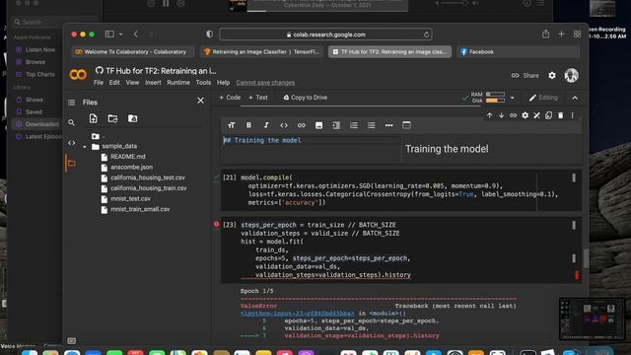This screenshot has width=631, height=355.
Task: Open the Insert menu
Action: point(153,83)
